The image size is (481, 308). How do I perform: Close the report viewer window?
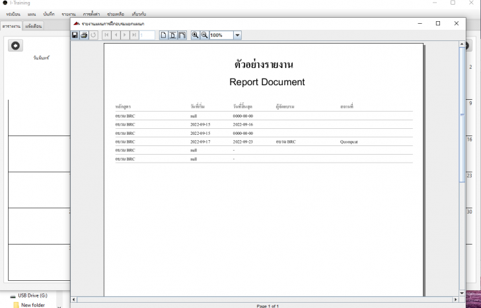tap(457, 23)
